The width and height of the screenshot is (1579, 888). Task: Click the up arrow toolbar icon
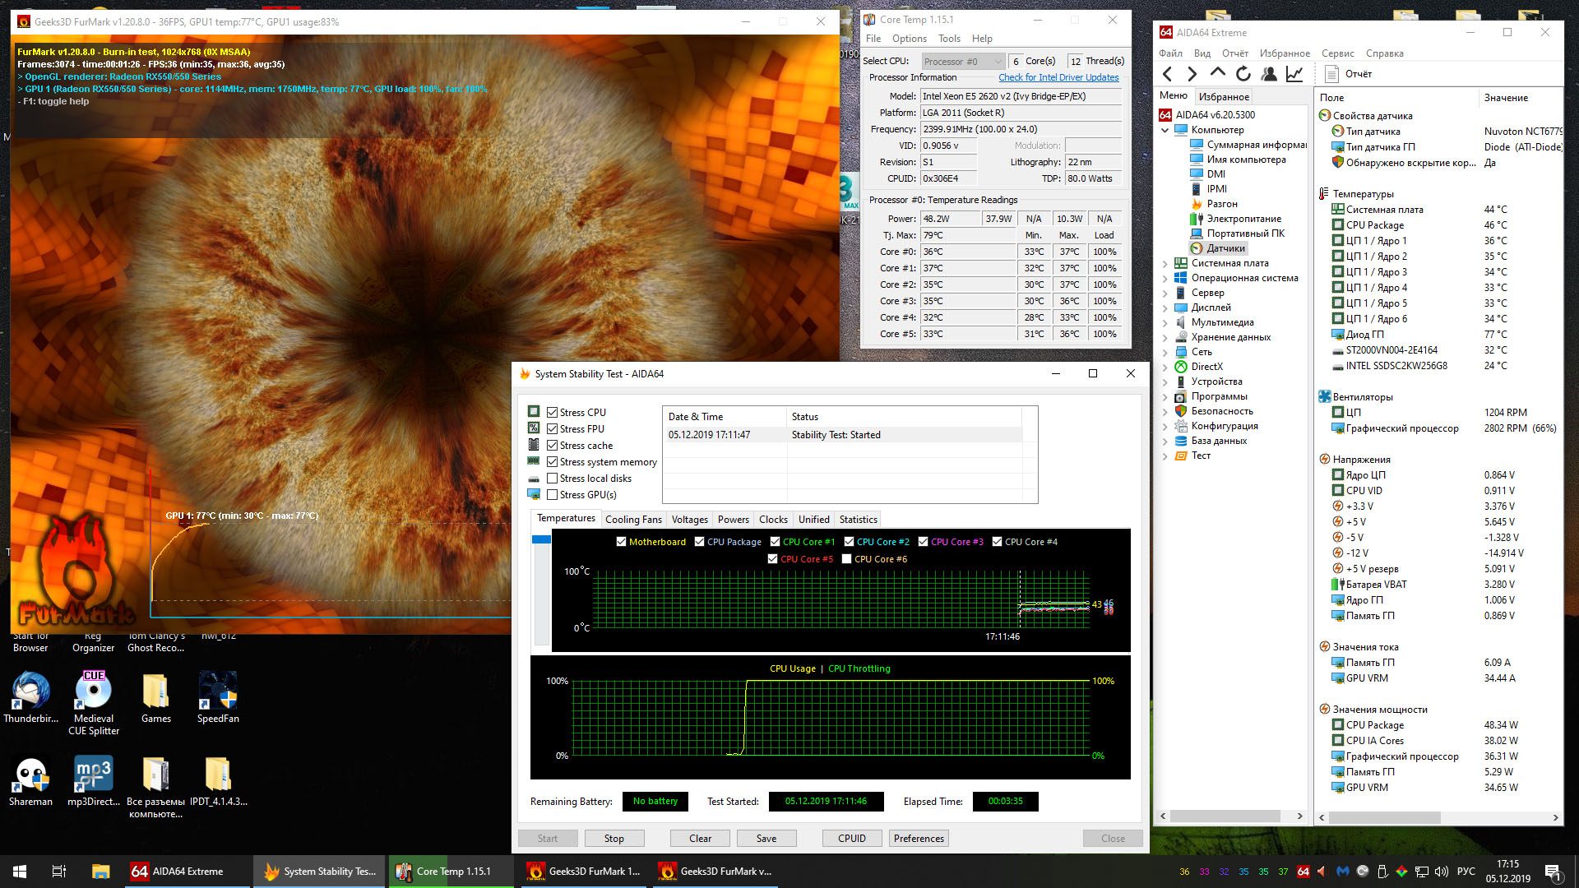pyautogui.click(x=1217, y=74)
